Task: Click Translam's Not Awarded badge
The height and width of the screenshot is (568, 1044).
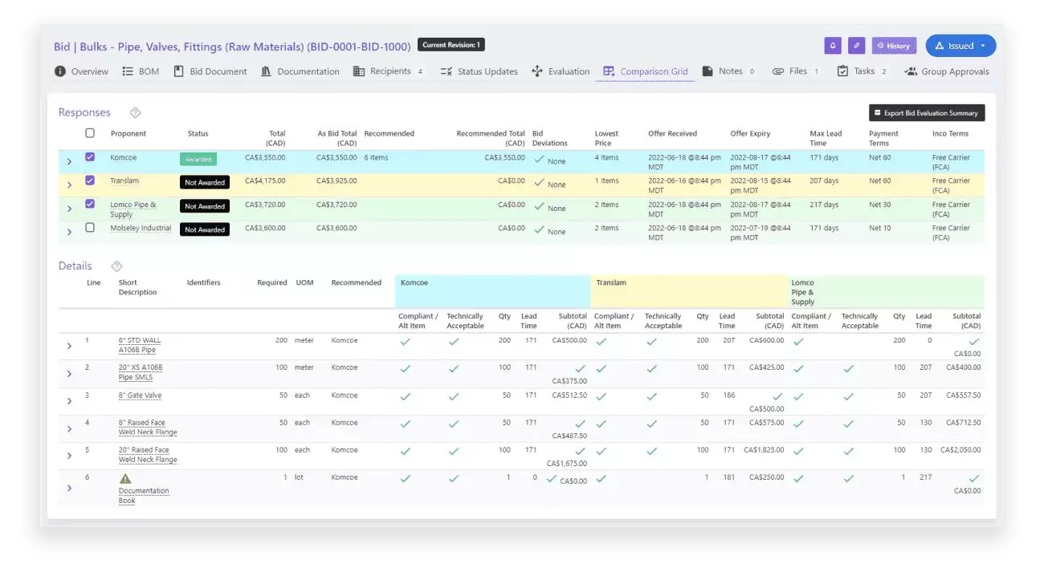Action: pos(205,183)
